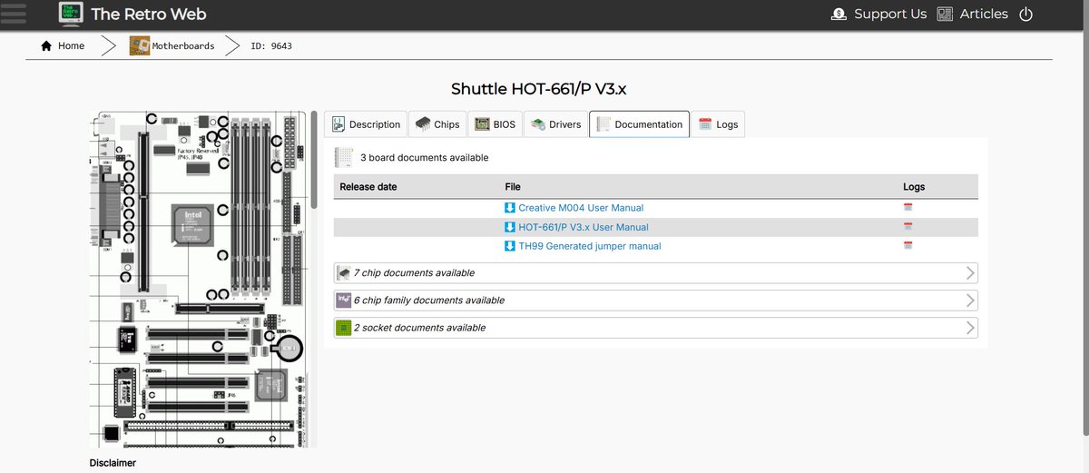The height and width of the screenshot is (473, 1089).
Task: Open Articles link in header
Action: 984,14
